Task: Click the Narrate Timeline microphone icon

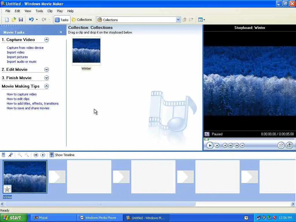Action: [x=10, y=155]
